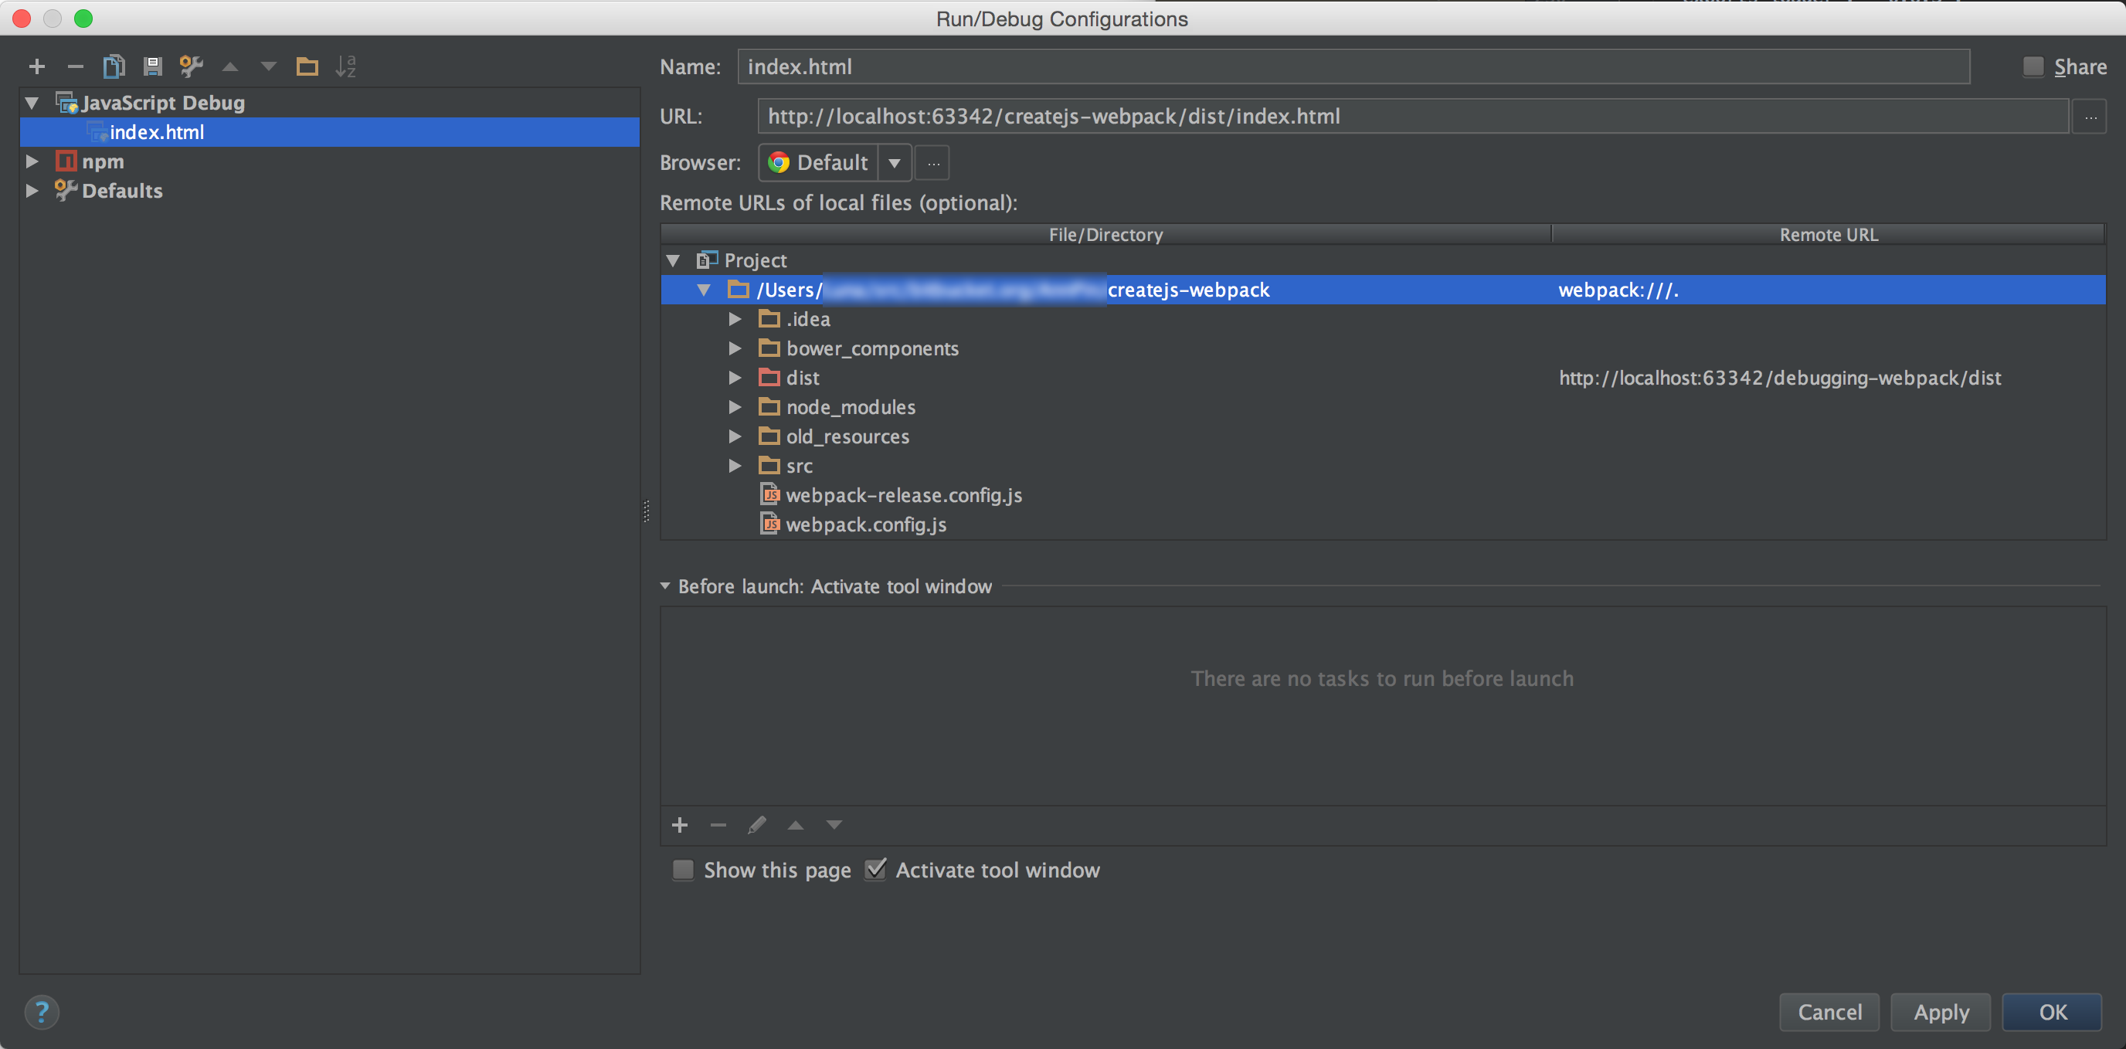Image resolution: width=2126 pixels, height=1049 pixels.
Task: Enable the Share checkbox
Action: coord(2032,66)
